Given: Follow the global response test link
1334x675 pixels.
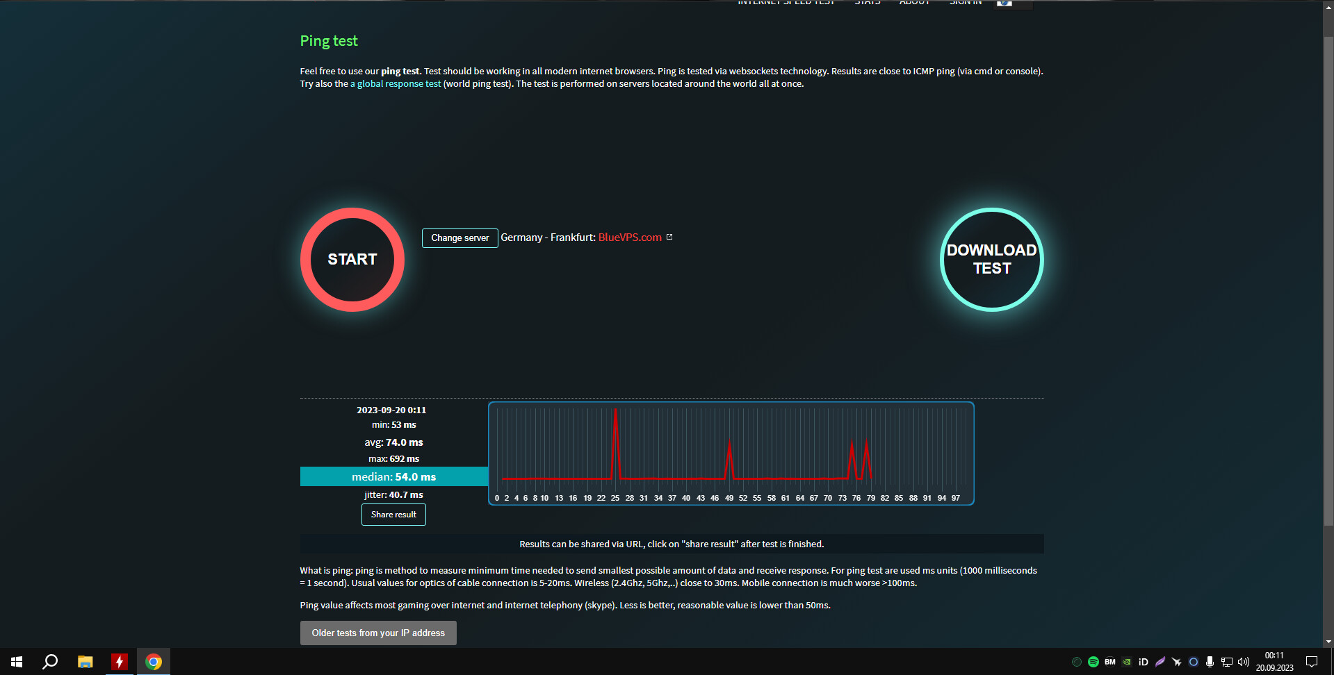Looking at the screenshot, I should (396, 84).
